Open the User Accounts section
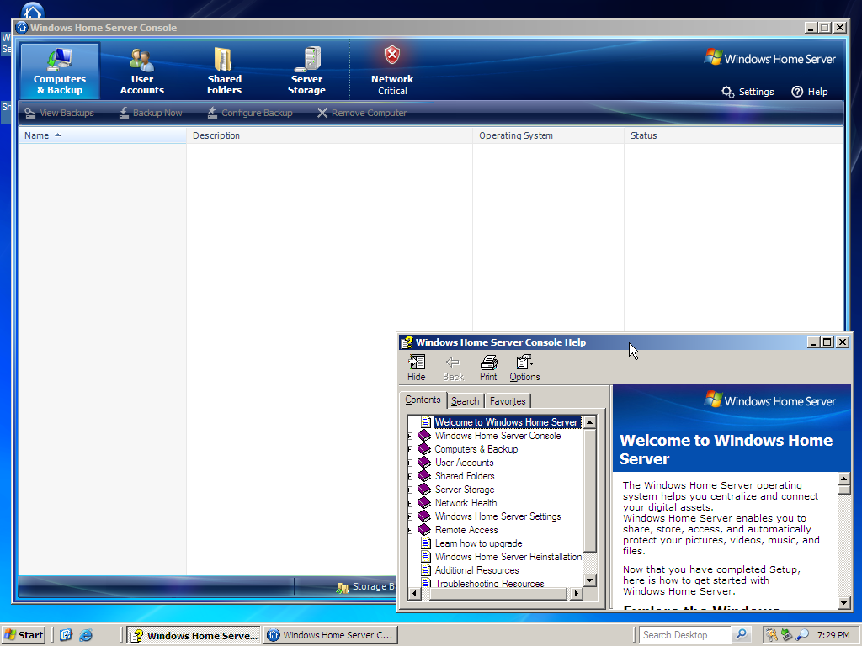 point(141,71)
